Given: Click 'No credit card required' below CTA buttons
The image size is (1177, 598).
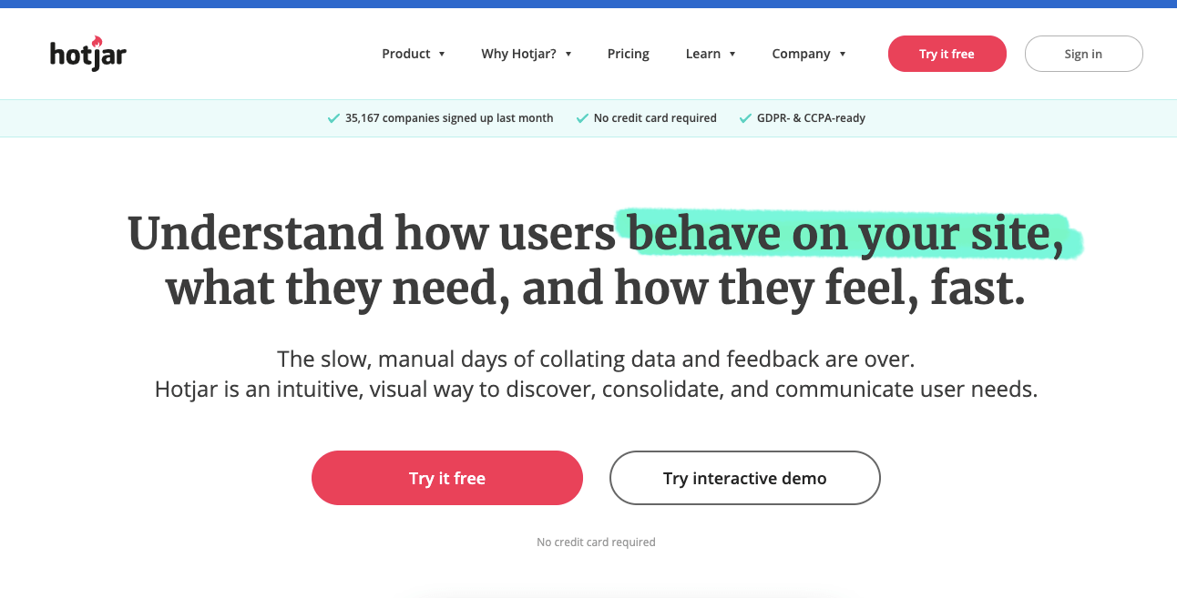Looking at the screenshot, I should (596, 542).
